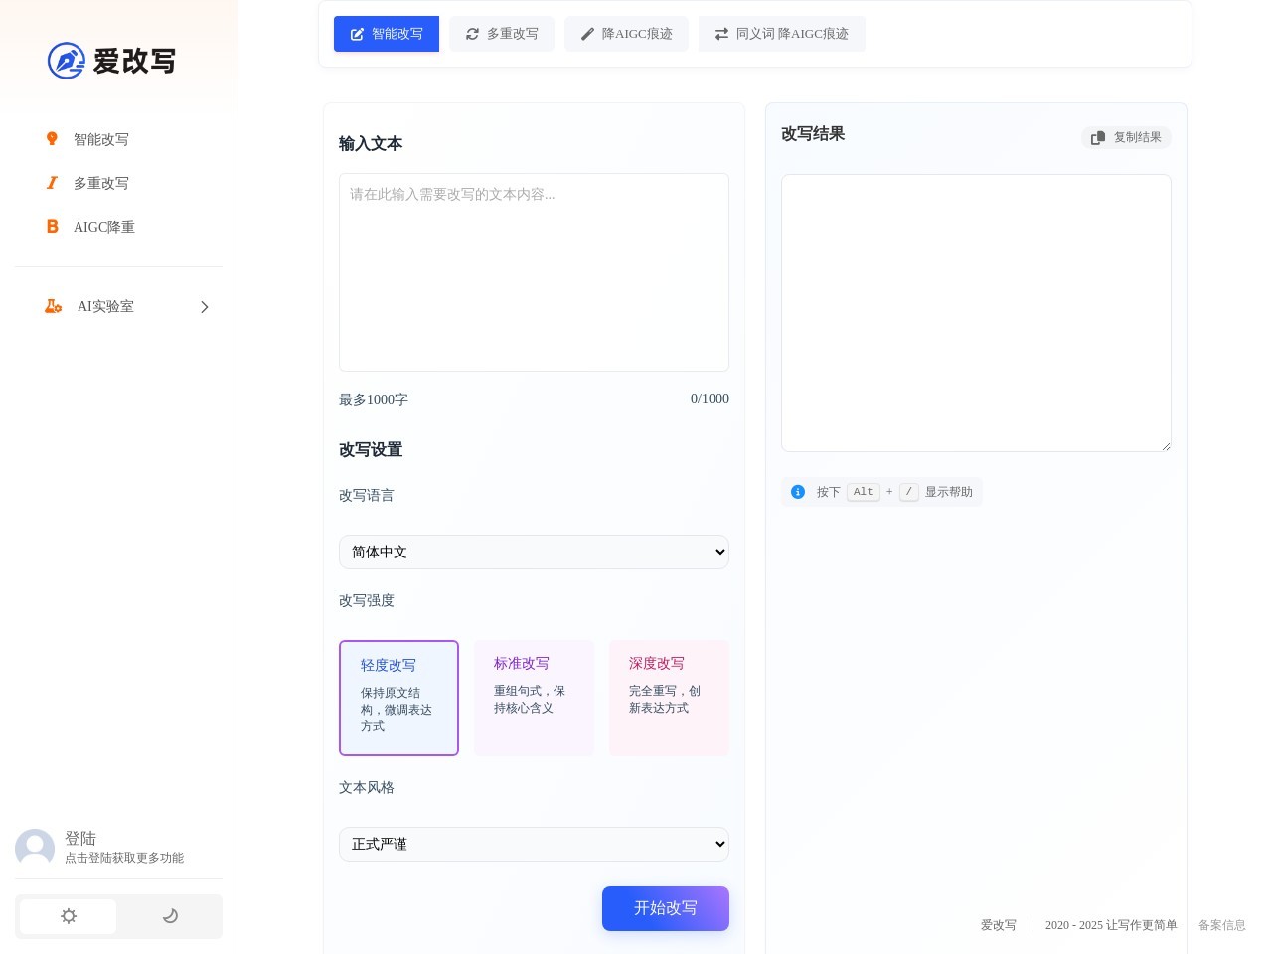This screenshot has width=1272, height=954.
Task: Click the flask icon for AI实验室
Action: click(x=53, y=306)
